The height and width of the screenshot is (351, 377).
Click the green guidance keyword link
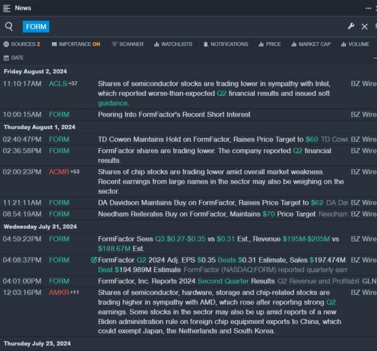click(113, 103)
